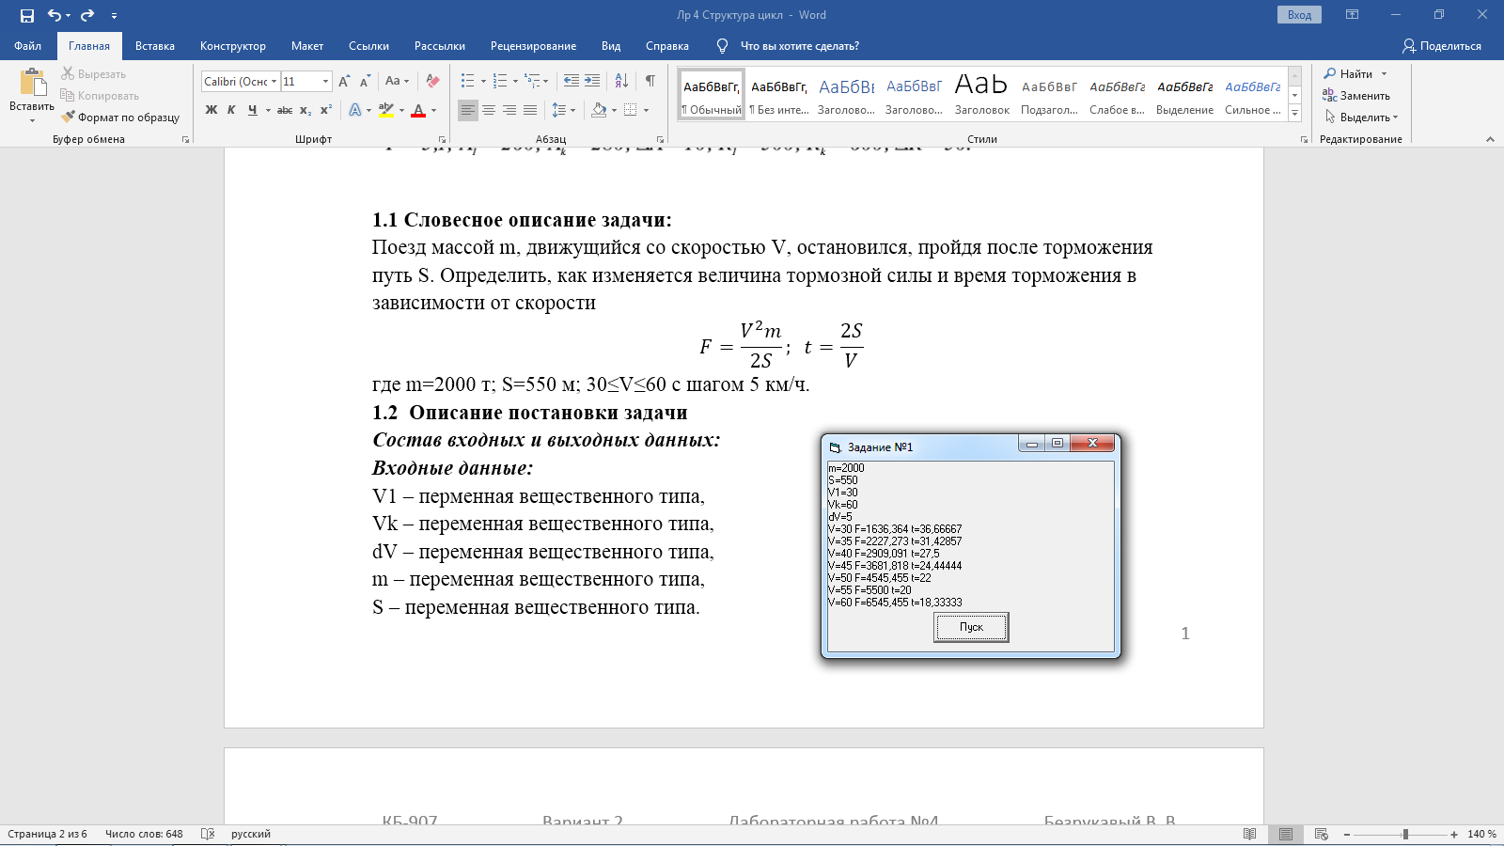The image size is (1504, 846).
Task: Click the Paste (Вставить) clipboard icon
Action: [32, 83]
